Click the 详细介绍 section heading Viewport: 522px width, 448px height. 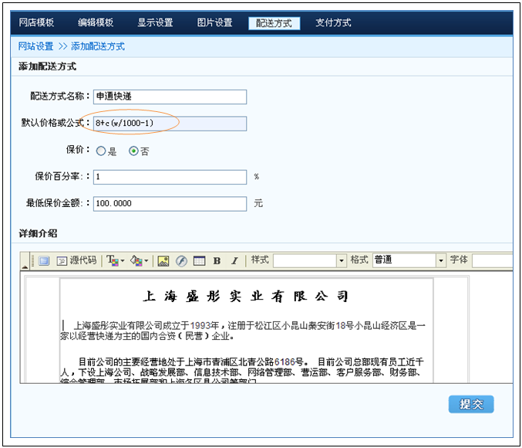pyautogui.click(x=38, y=233)
